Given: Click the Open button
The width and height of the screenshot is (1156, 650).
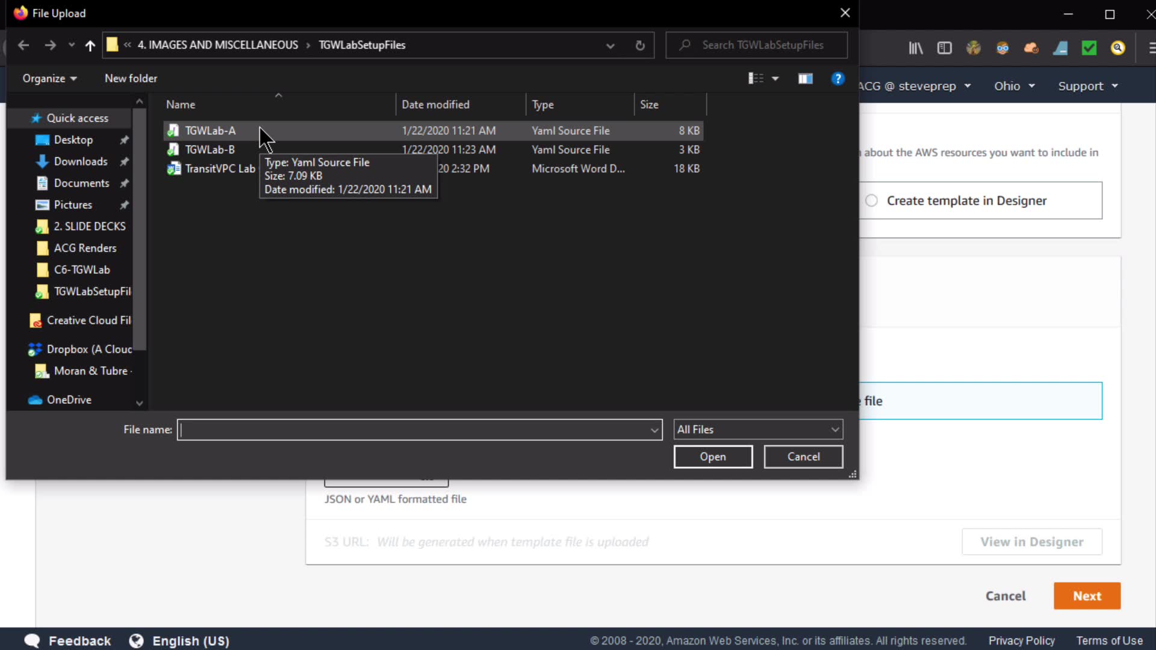Looking at the screenshot, I should [x=713, y=456].
